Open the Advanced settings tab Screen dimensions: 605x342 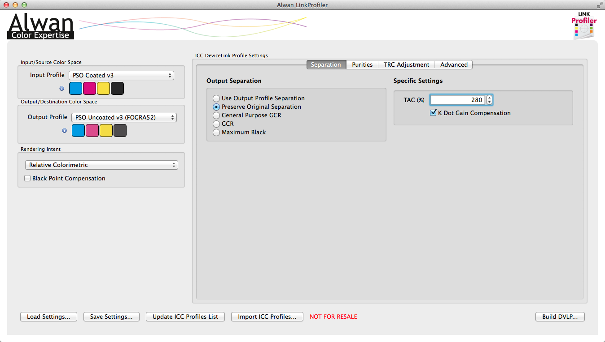pyautogui.click(x=453, y=64)
